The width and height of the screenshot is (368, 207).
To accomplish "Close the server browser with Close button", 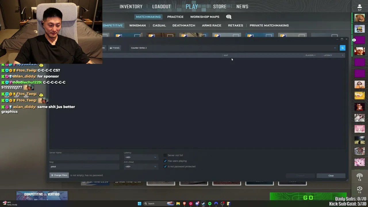I will point(331,176).
